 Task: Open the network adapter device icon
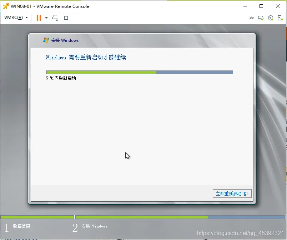click(281, 18)
